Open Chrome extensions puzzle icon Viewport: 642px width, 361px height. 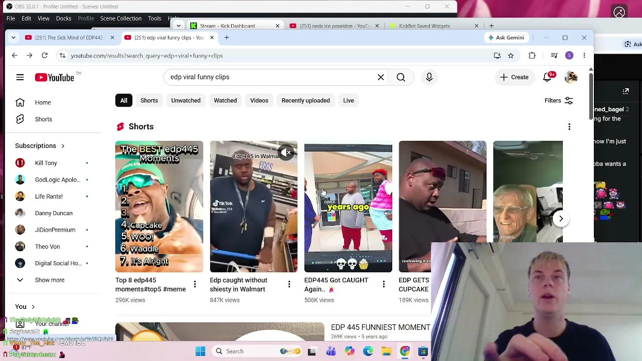[x=532, y=56]
